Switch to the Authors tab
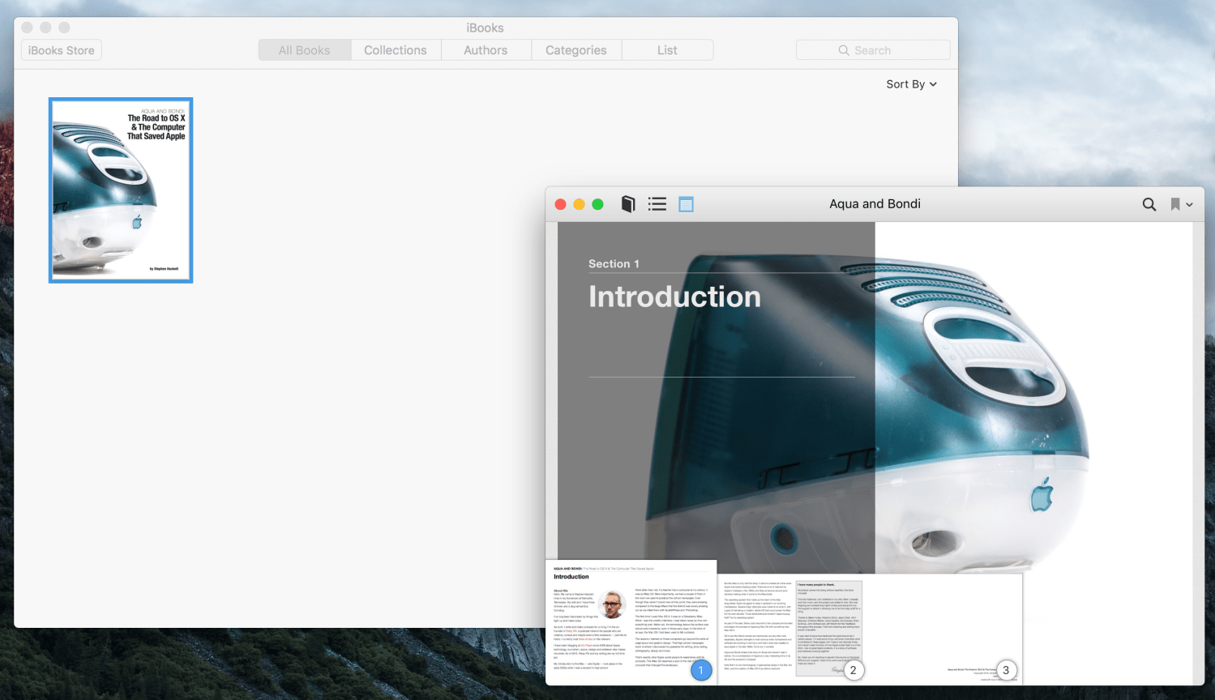This screenshot has height=700, width=1215. tap(486, 50)
